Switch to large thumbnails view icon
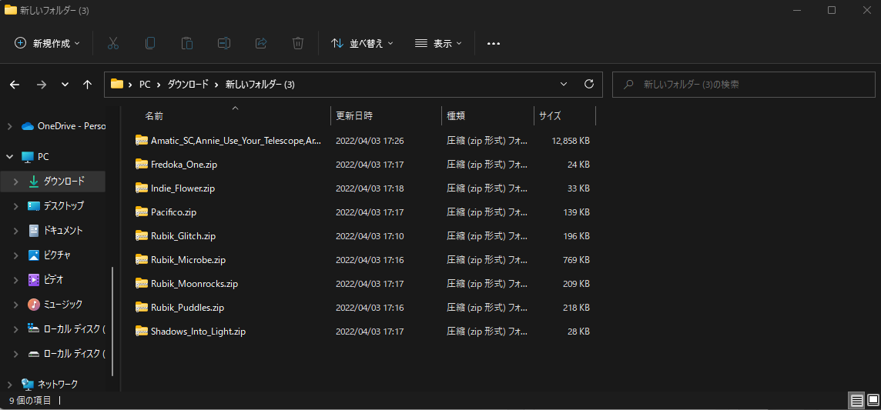The height and width of the screenshot is (410, 881). coord(873,400)
